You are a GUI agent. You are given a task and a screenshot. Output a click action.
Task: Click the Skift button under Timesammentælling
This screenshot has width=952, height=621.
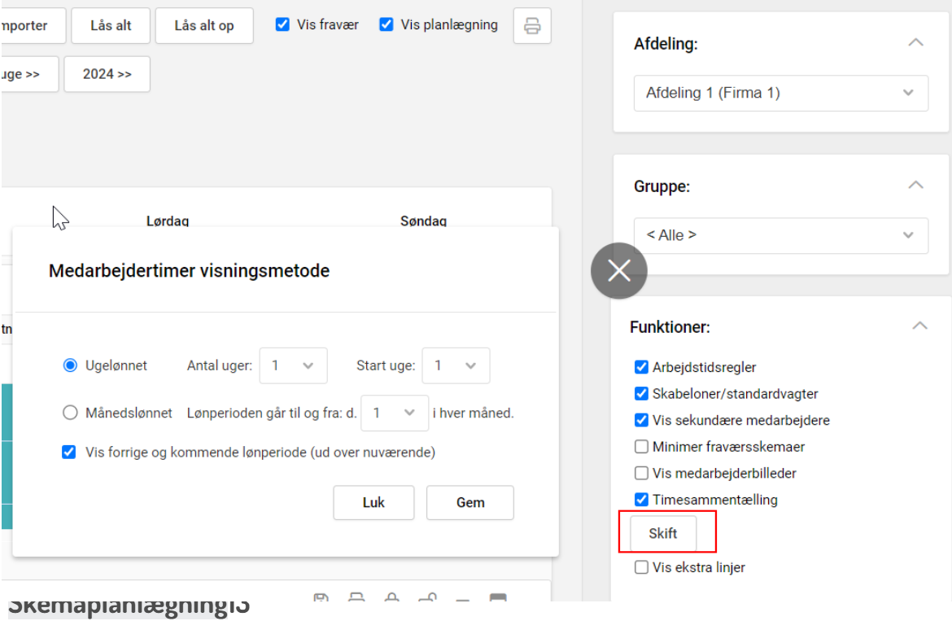pyautogui.click(x=662, y=534)
